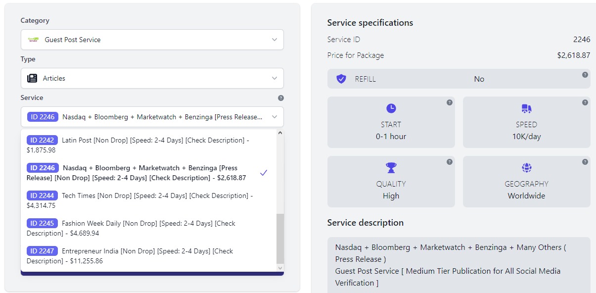Click the REFILL shield icon
This screenshot has height=293, width=596.
[x=341, y=79]
